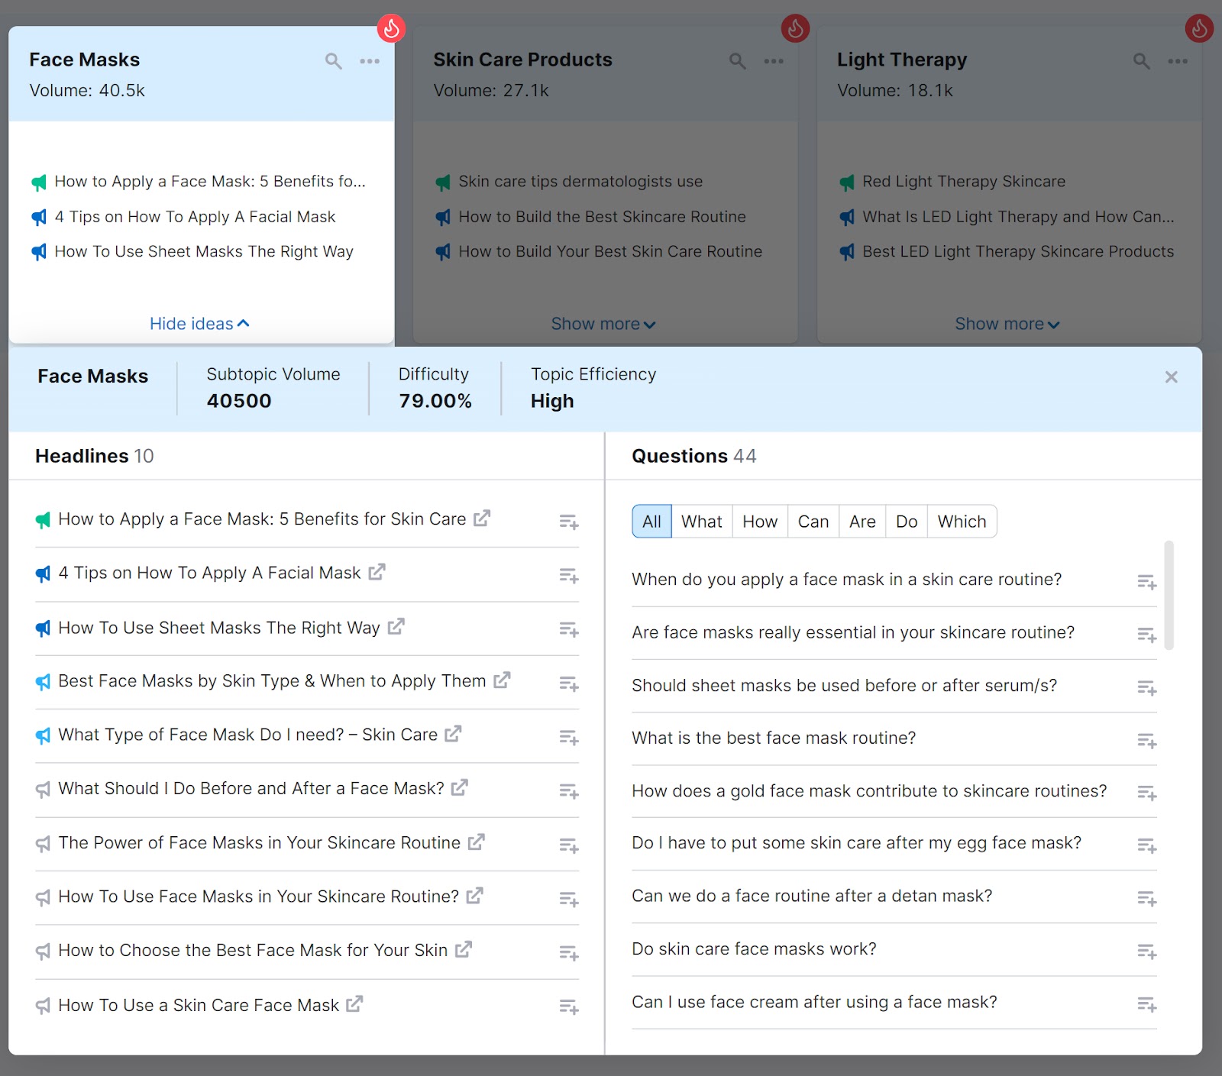Open the three-dot menu on Skin Care Products
This screenshot has height=1076, width=1222.
774,61
